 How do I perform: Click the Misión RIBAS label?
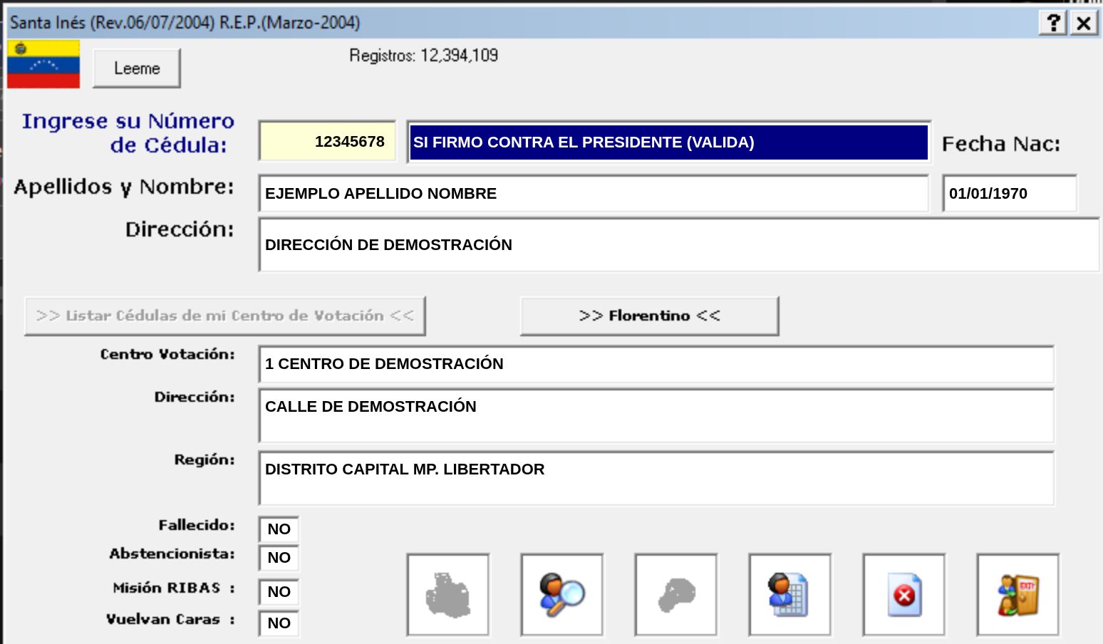(x=174, y=588)
